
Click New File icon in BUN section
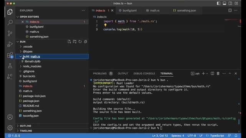tap(69, 42)
